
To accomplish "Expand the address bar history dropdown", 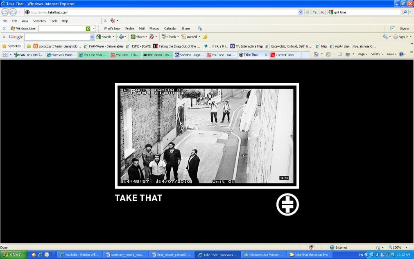I will point(301,12).
